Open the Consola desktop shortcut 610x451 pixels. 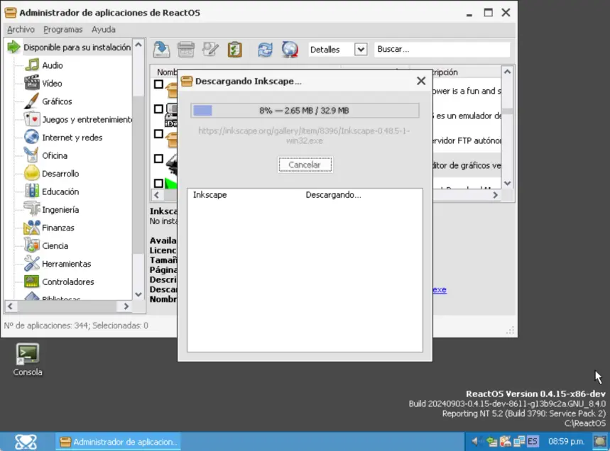pos(27,360)
